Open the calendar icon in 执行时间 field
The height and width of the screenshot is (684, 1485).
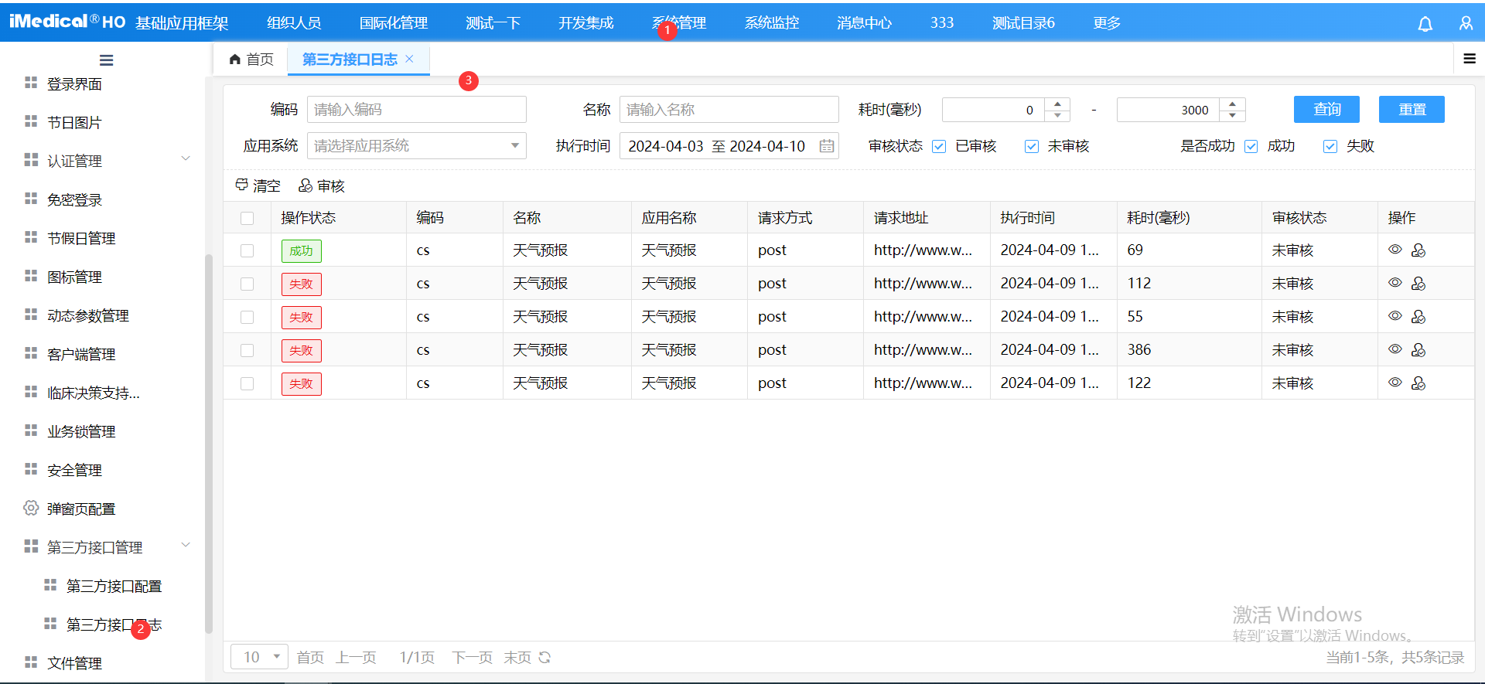[x=827, y=146]
